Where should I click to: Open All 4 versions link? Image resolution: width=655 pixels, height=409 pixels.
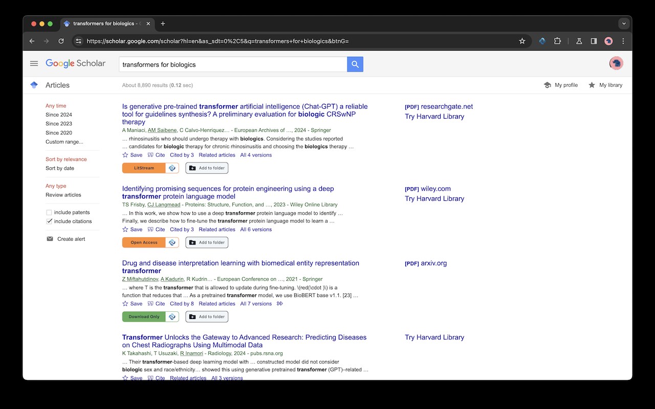256,155
